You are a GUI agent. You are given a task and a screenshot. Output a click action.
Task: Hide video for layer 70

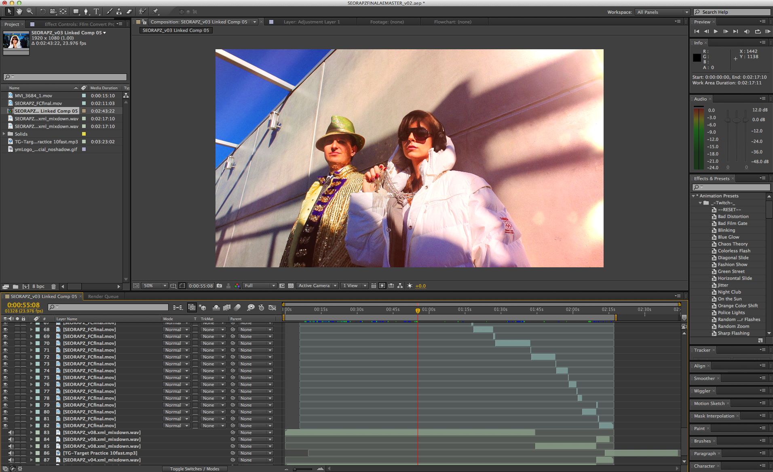(x=5, y=343)
